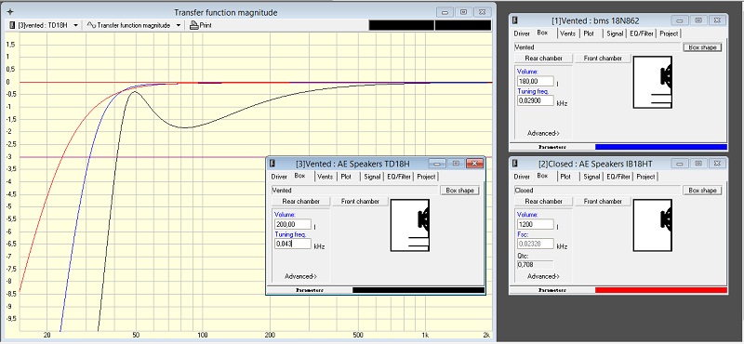
Task: Expand Advanced options in the bms 18N862 window
Action: pyautogui.click(x=543, y=133)
